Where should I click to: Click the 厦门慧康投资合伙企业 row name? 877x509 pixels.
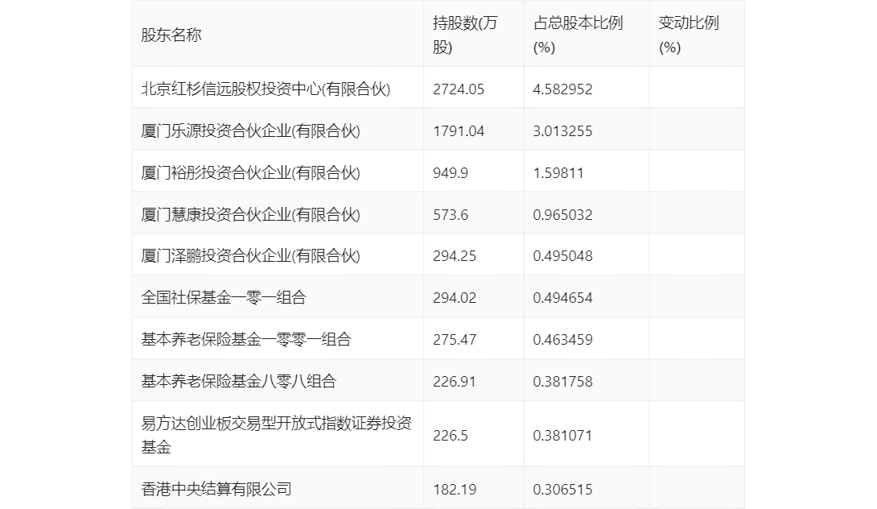(x=250, y=215)
